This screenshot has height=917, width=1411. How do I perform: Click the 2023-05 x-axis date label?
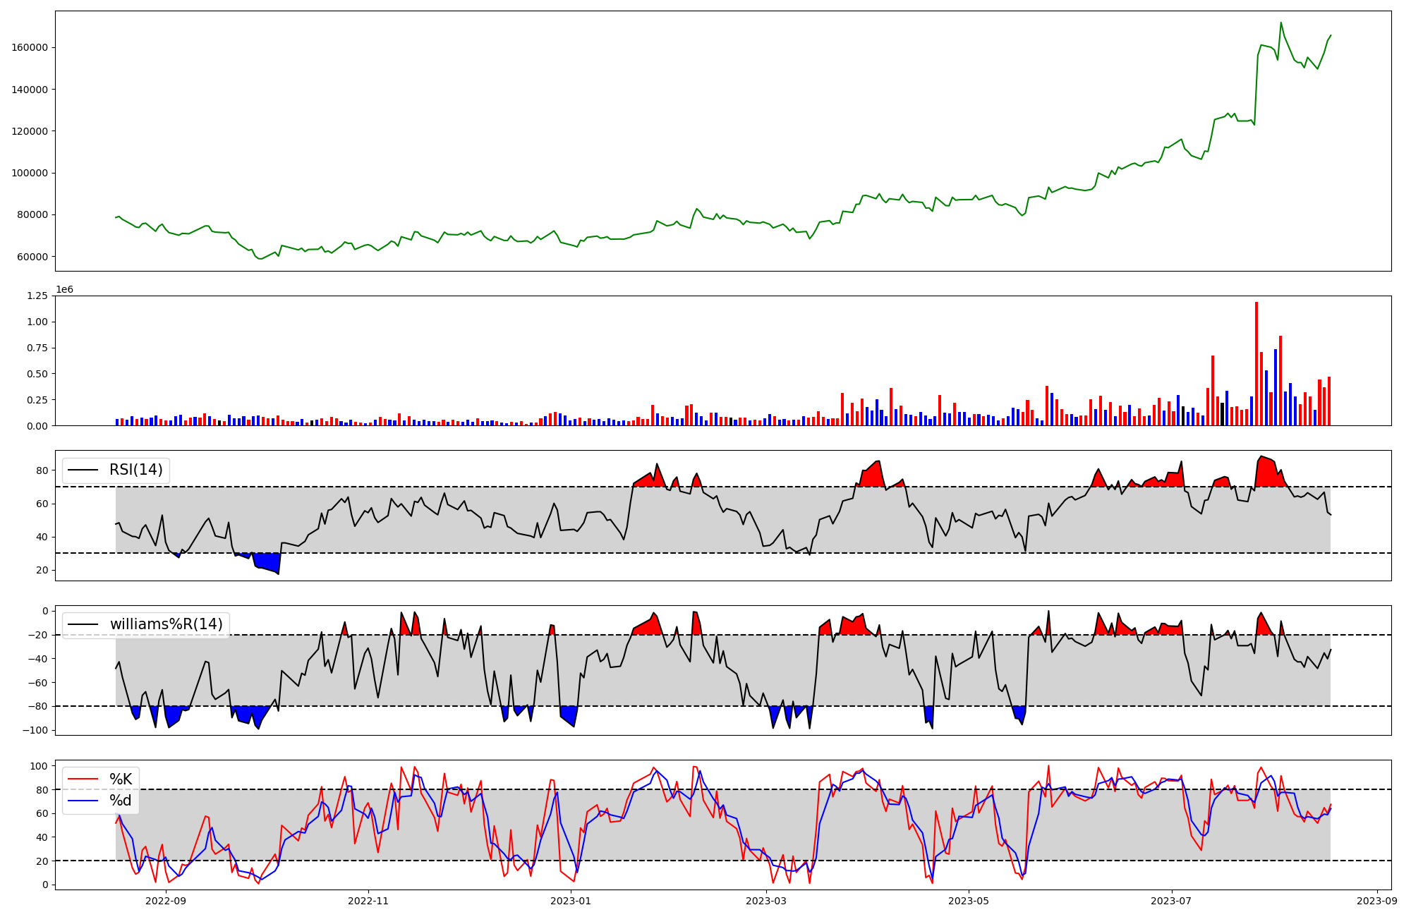coord(968,901)
